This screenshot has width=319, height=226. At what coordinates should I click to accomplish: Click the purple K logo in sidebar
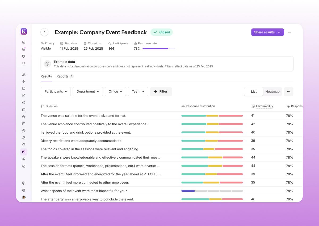(24, 32)
